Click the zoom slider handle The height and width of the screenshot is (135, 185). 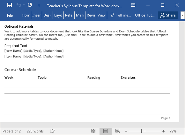click(x=141, y=131)
